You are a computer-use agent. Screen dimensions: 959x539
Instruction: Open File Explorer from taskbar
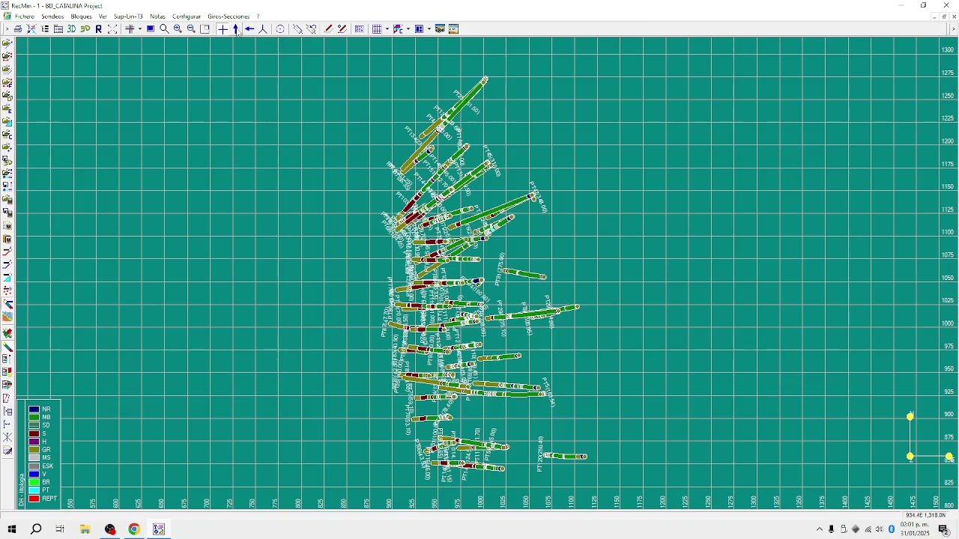coord(85,529)
